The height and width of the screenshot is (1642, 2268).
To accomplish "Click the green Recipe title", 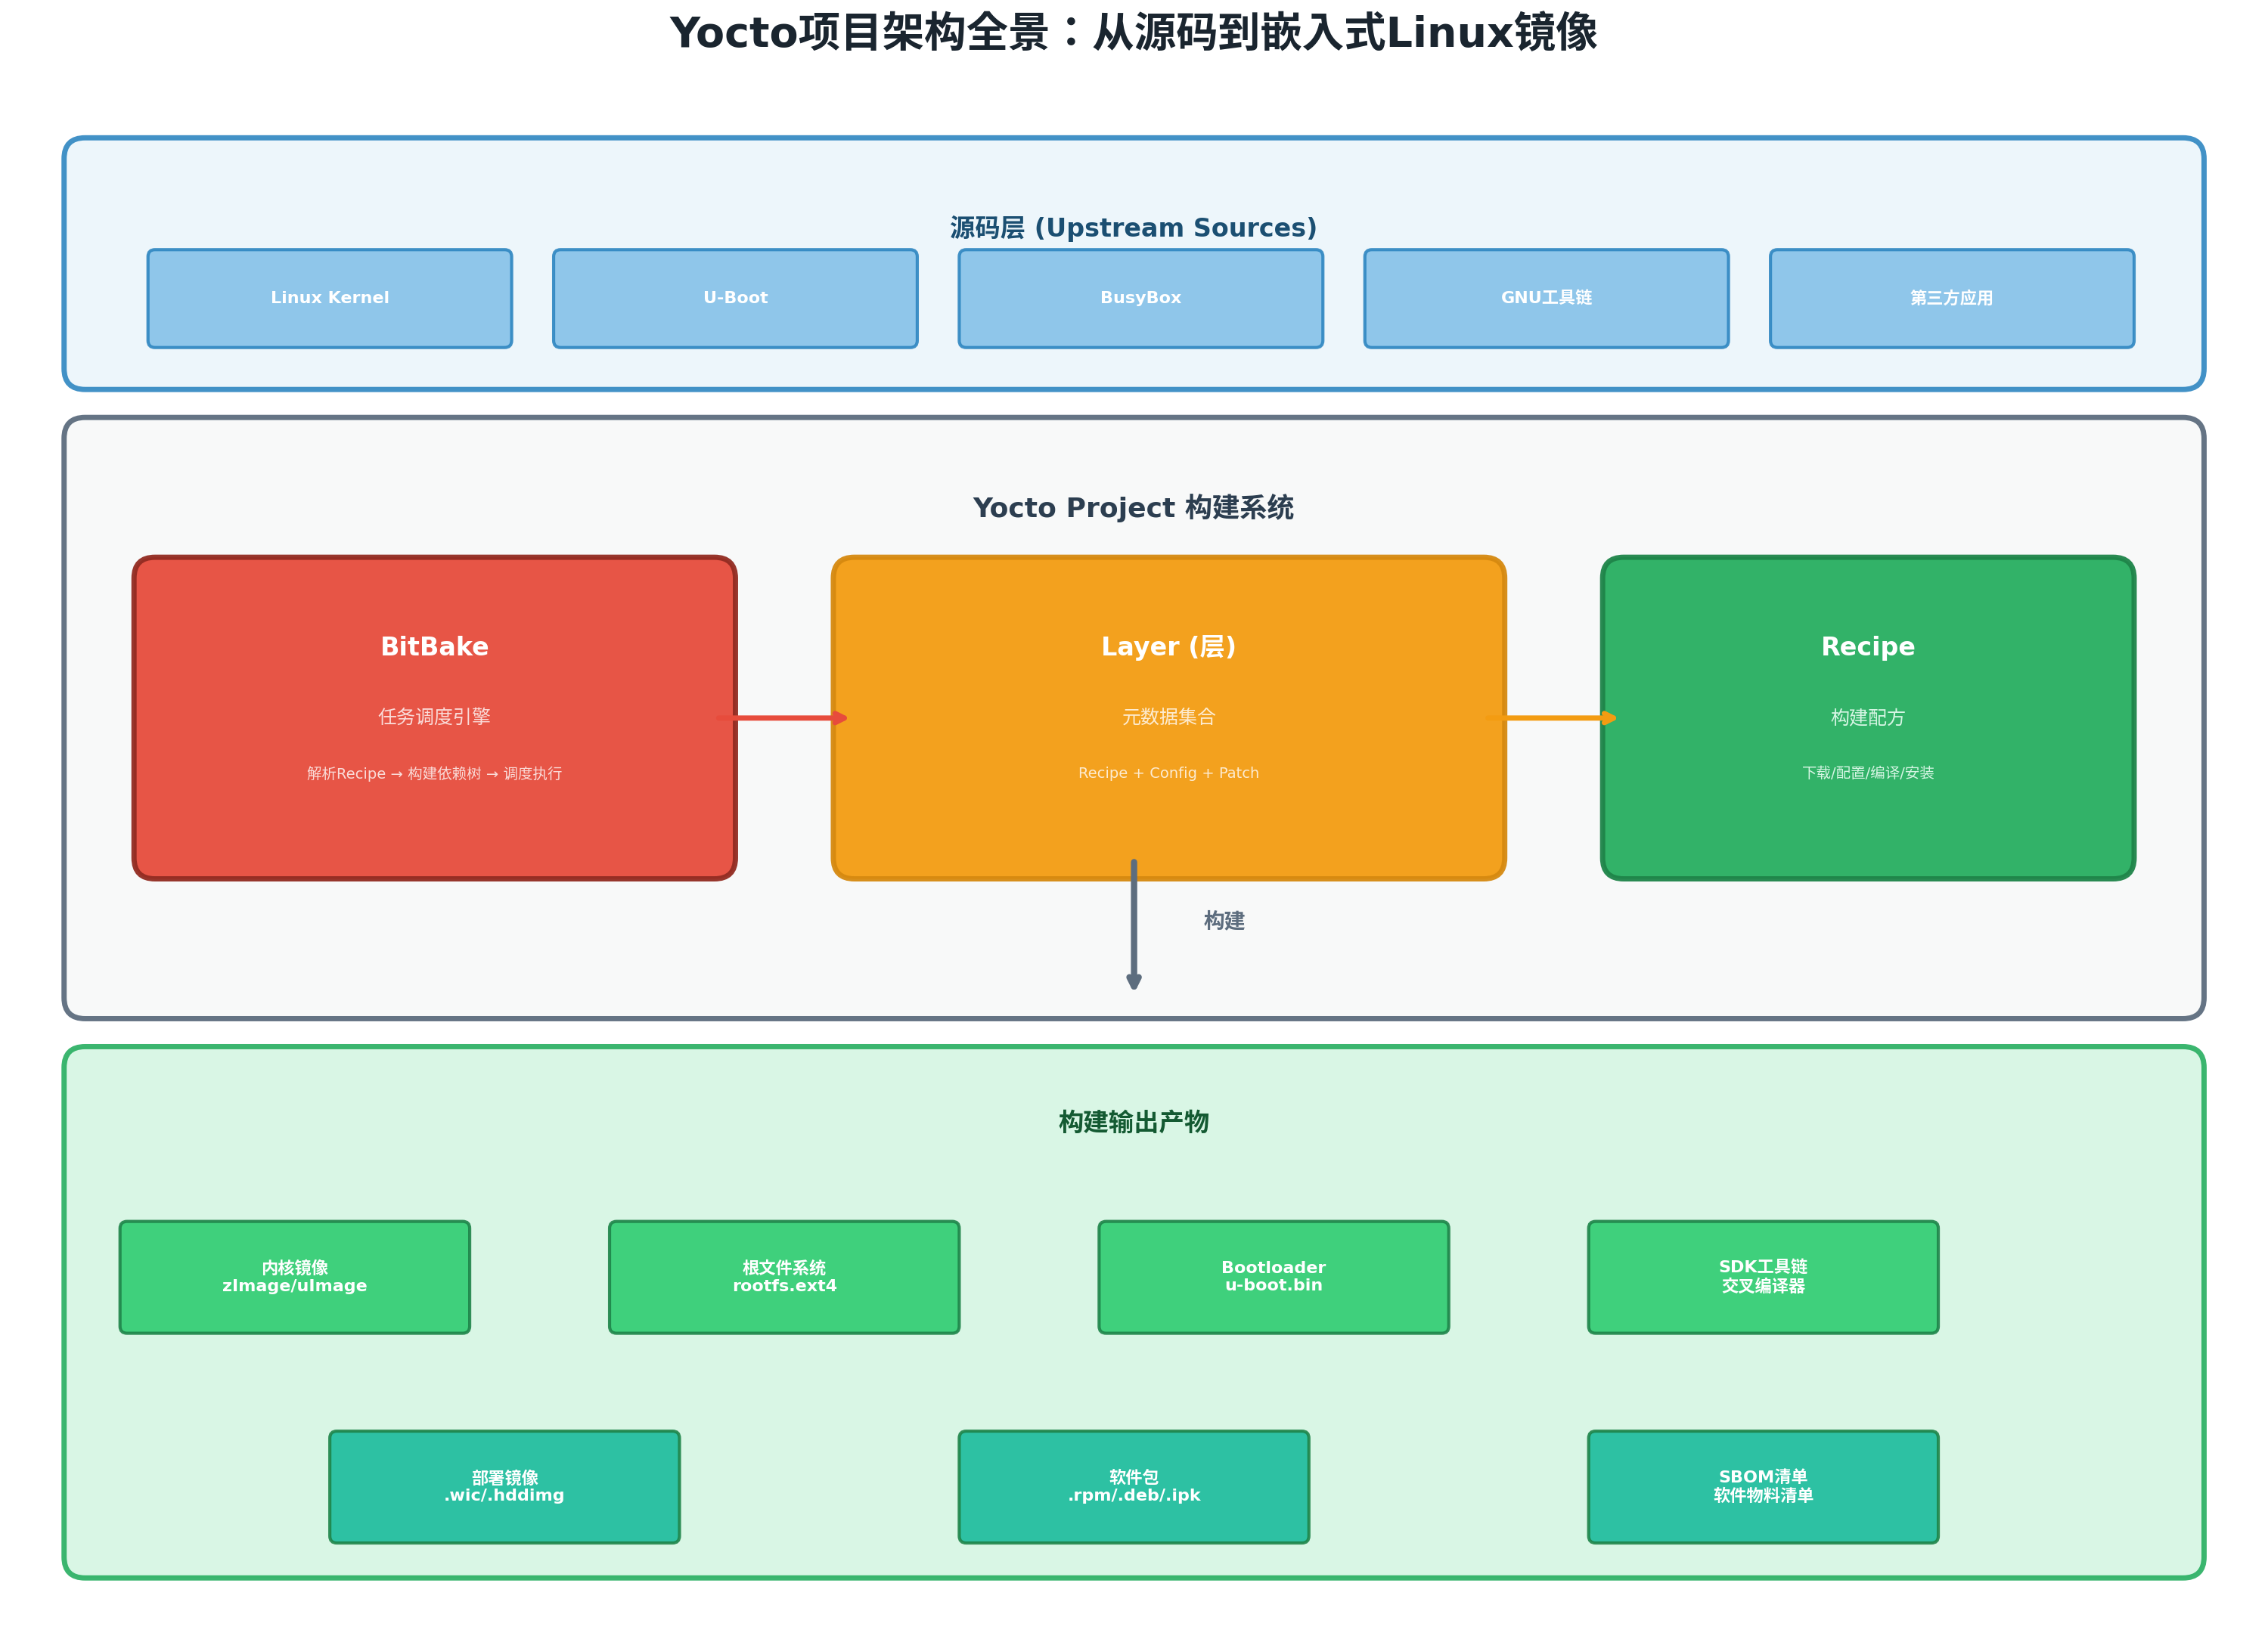I will tap(1867, 646).
